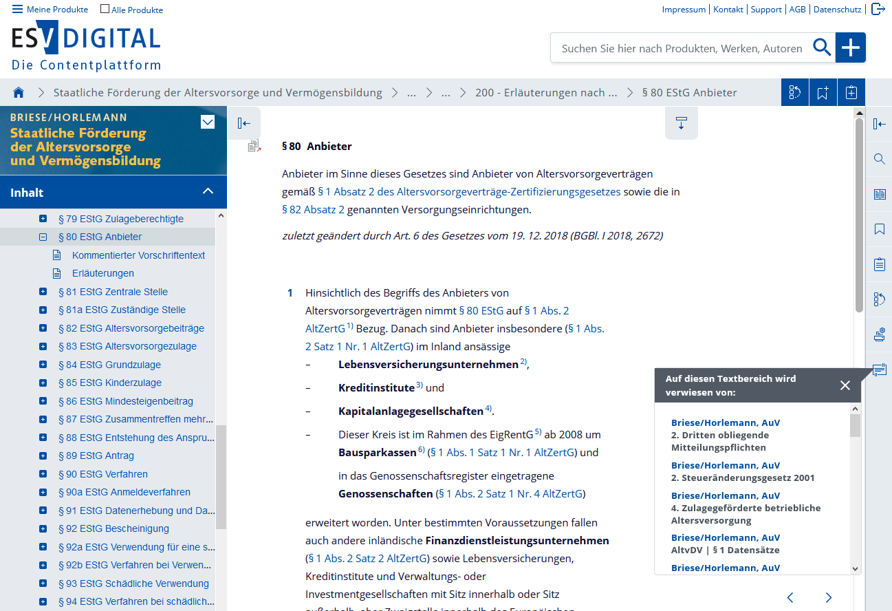Open reference 2. Steueränderungsgesetz 2001
The height and width of the screenshot is (611, 892).
click(x=743, y=478)
